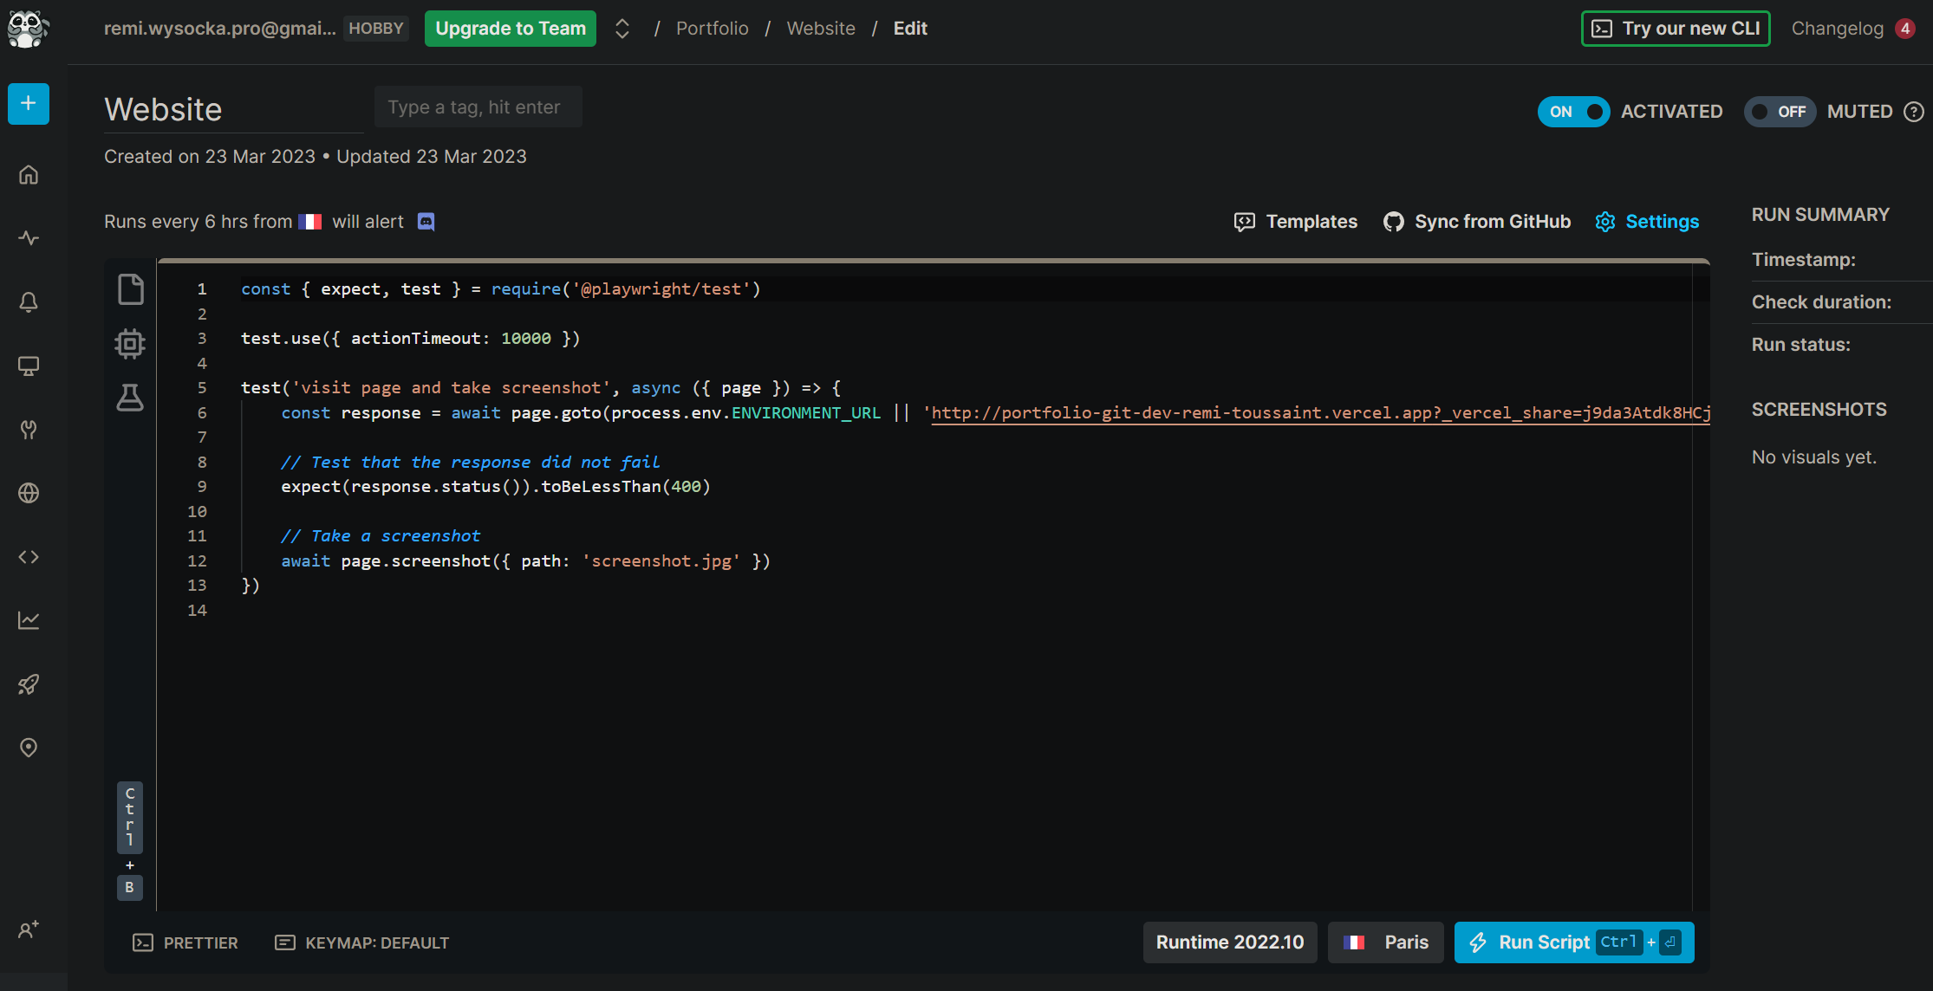Image resolution: width=1933 pixels, height=991 pixels.
Task: Click the tag input field
Action: coord(478,107)
